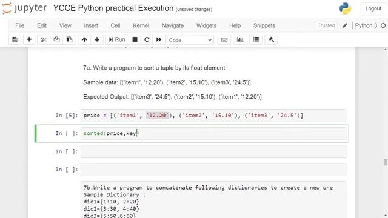
Task: Interrupt the kernel with the stop icon
Action: (x=135, y=39)
